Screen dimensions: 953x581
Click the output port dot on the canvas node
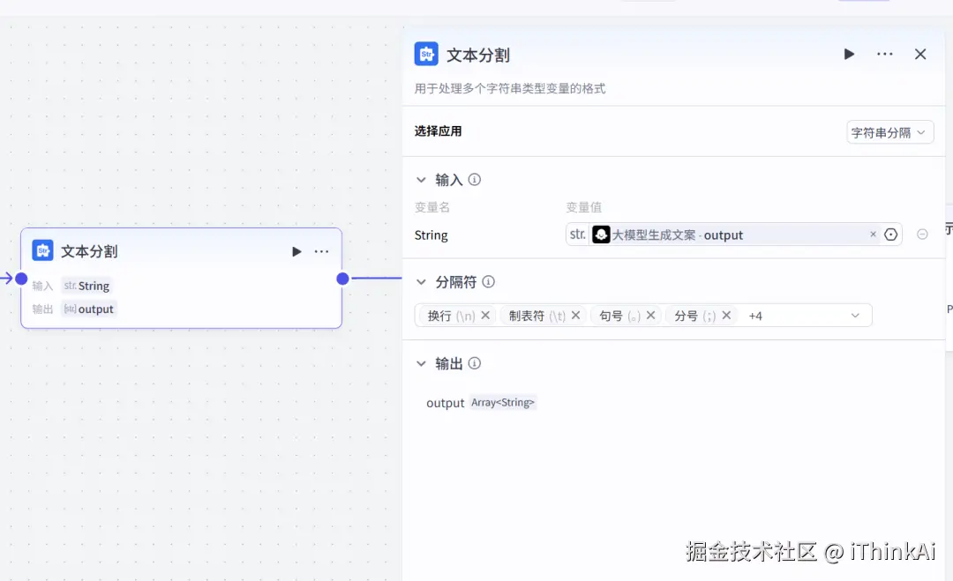coord(342,279)
